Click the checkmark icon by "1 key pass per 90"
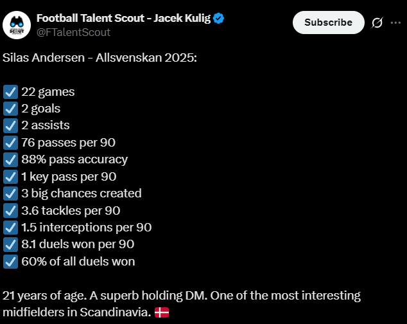The height and width of the screenshot is (324, 407). coord(10,177)
